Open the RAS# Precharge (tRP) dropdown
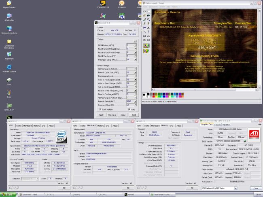The height and width of the screenshot is (197, 263). [135, 56]
